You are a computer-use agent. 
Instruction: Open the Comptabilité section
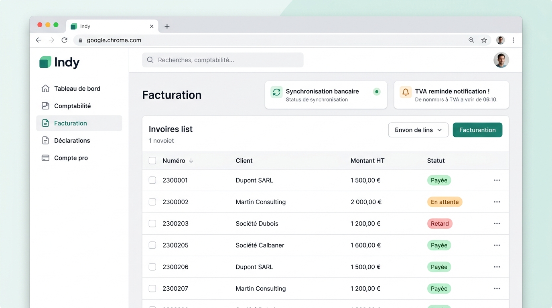click(79, 106)
